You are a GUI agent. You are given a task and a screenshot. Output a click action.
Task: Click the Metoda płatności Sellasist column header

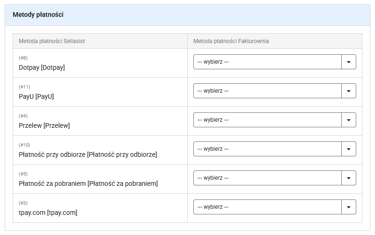pyautogui.click(x=52, y=41)
